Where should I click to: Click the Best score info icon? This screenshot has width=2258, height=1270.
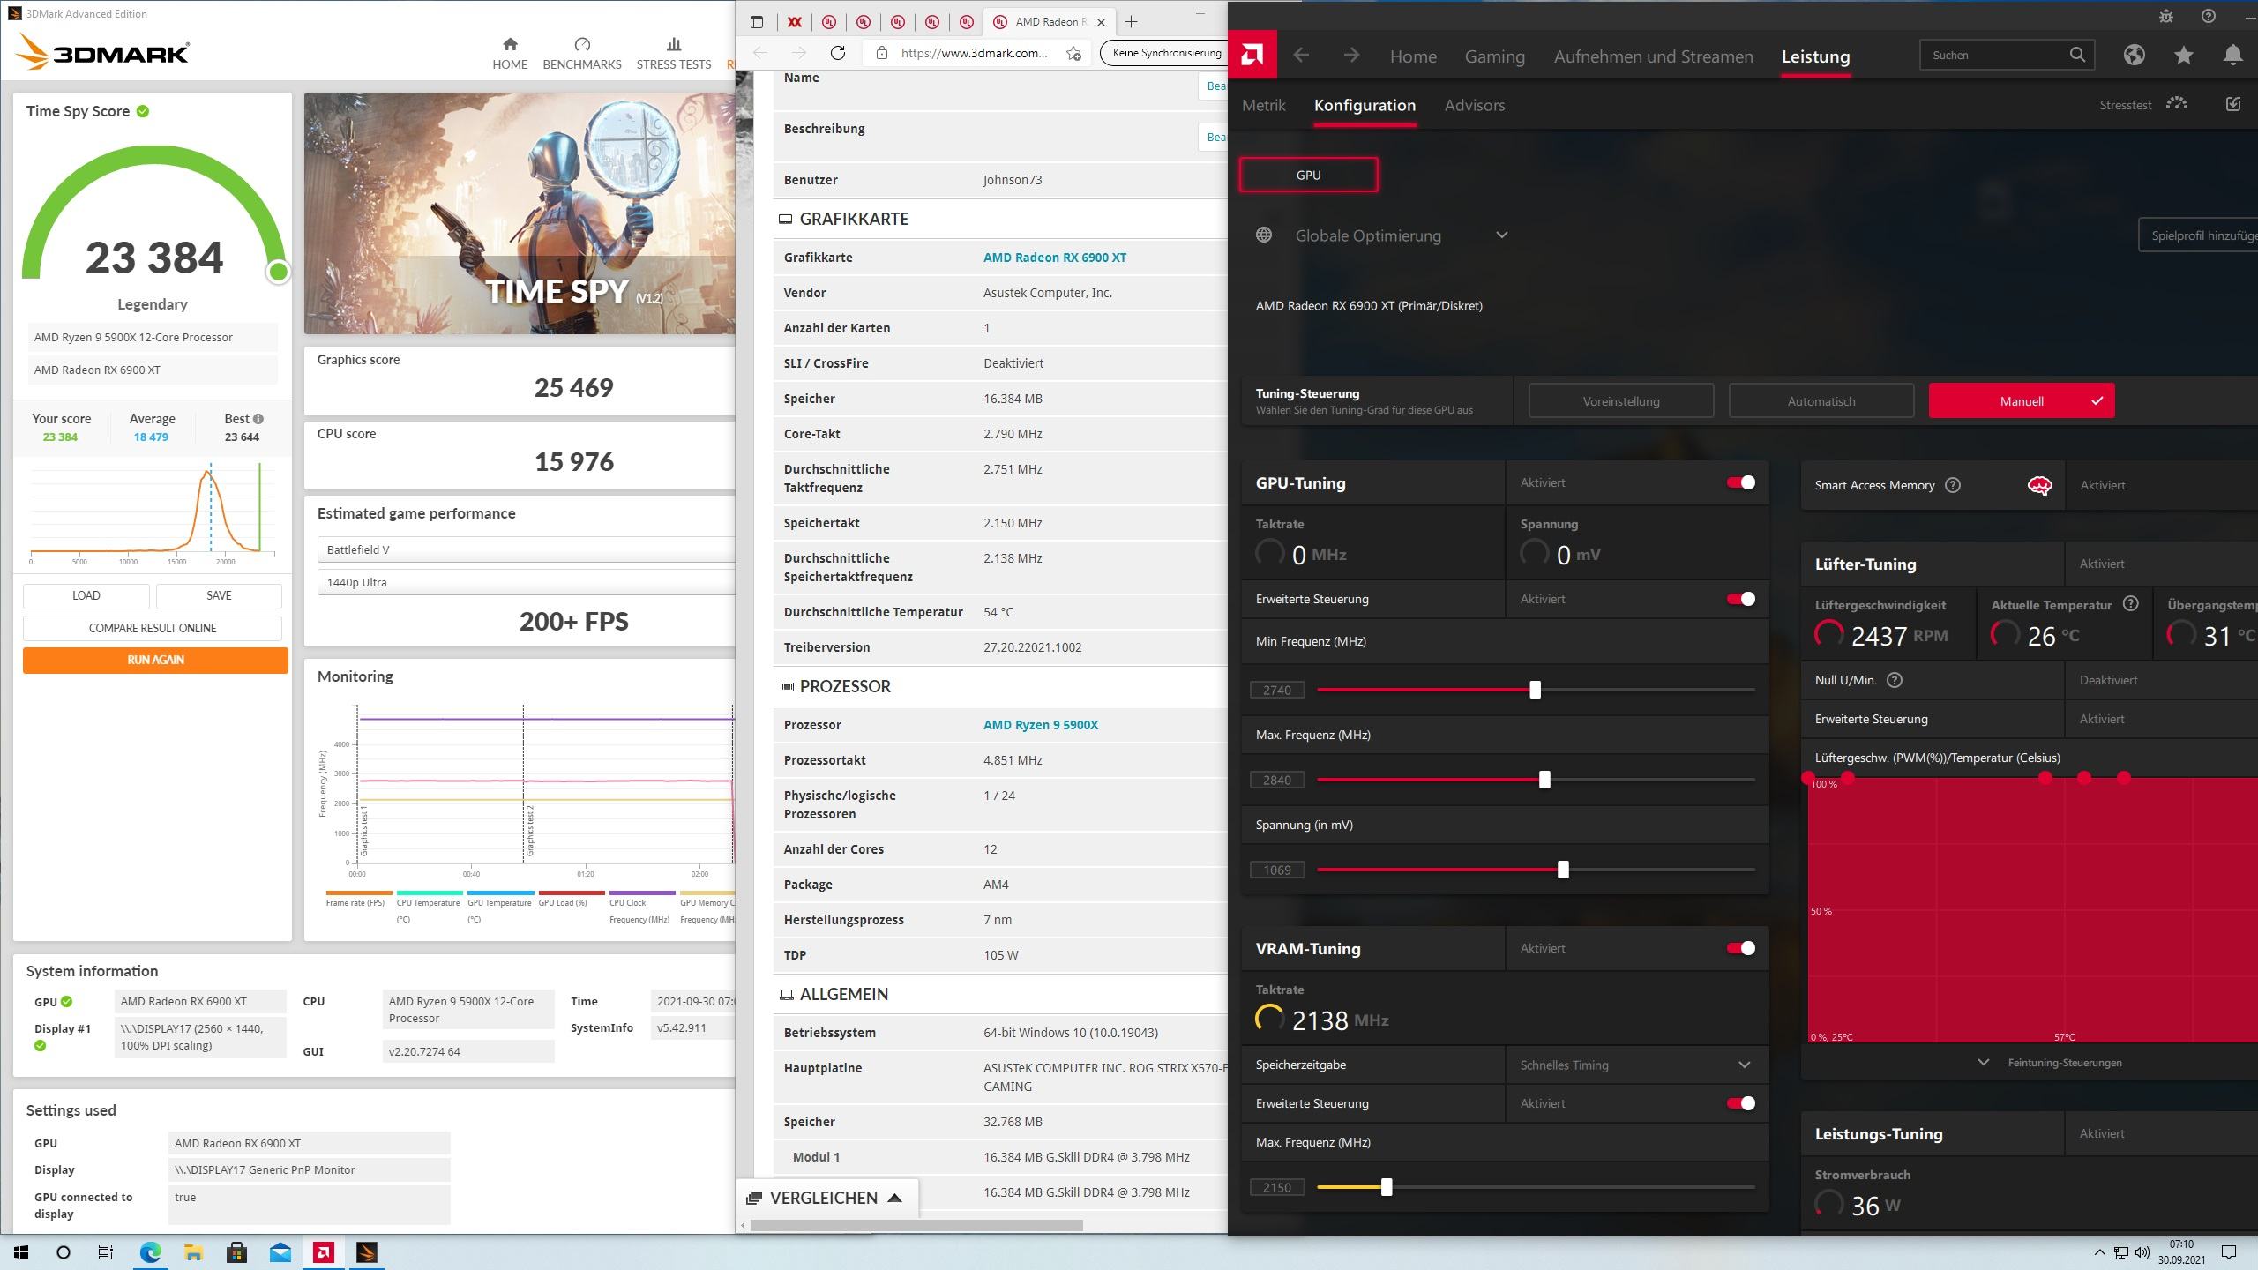(x=258, y=419)
